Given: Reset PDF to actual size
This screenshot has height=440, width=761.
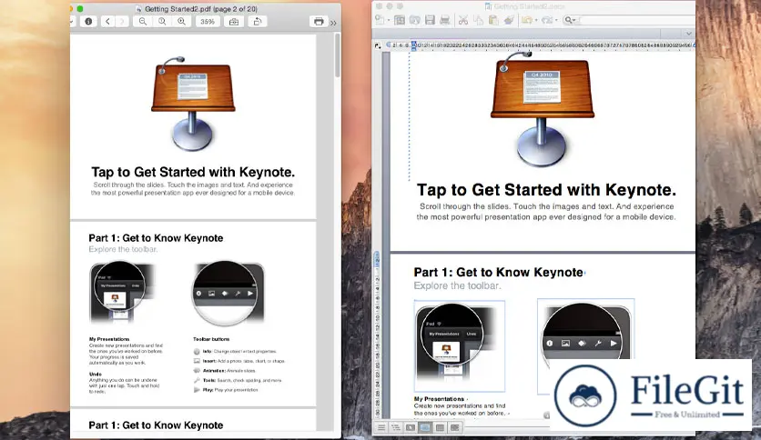Looking at the screenshot, I should tap(162, 21).
